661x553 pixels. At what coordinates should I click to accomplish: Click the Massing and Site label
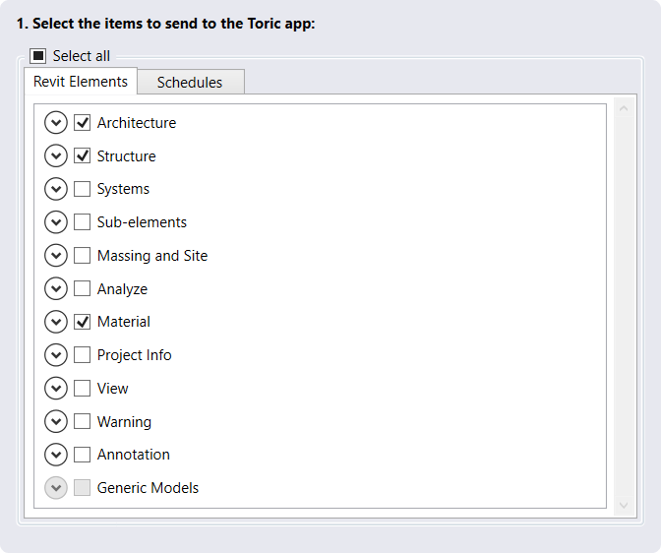click(152, 256)
